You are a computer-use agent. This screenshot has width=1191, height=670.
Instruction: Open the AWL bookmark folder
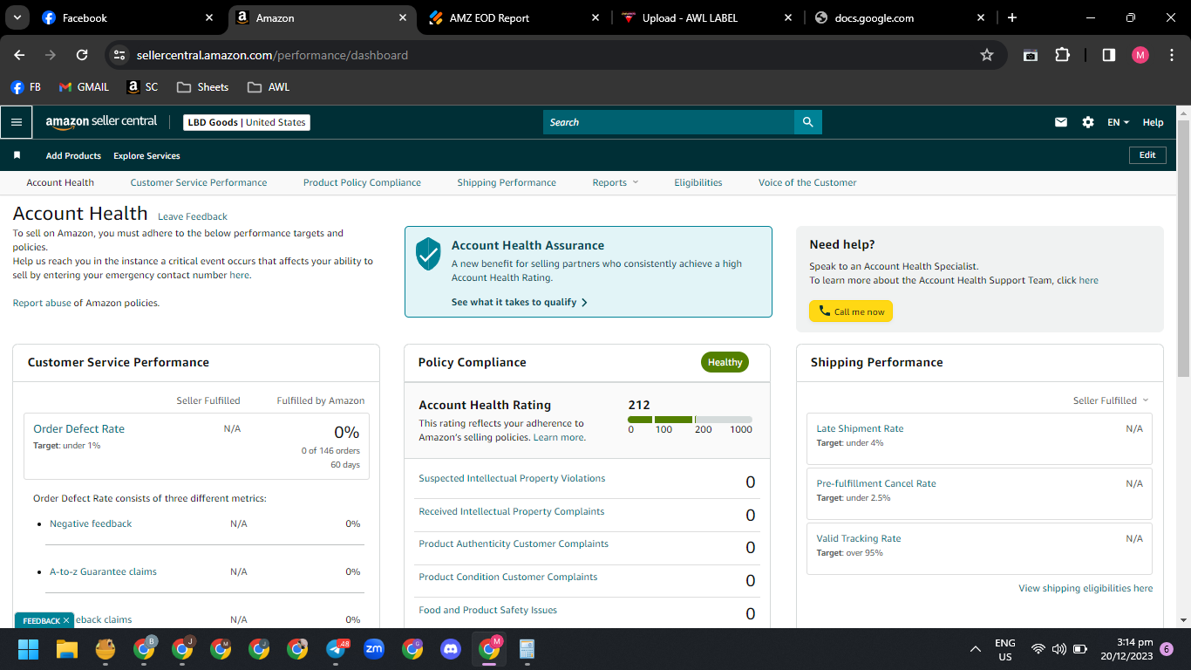pyautogui.click(x=269, y=87)
